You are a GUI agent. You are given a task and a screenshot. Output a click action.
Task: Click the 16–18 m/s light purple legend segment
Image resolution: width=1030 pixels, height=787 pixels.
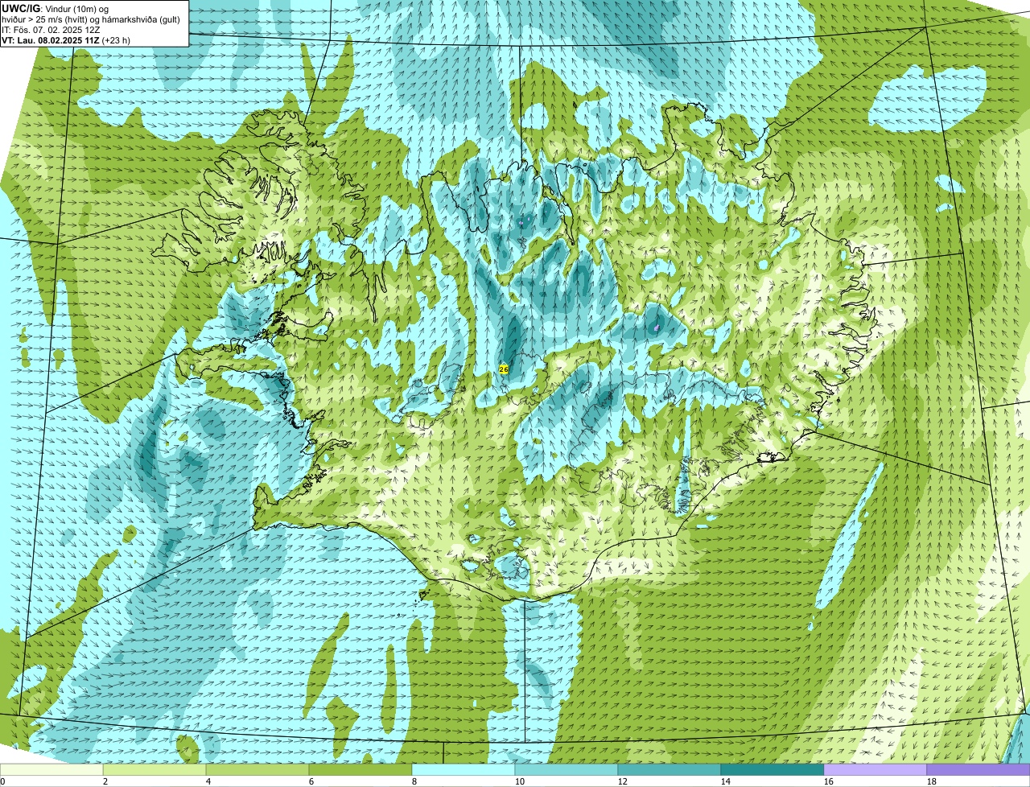point(875,770)
